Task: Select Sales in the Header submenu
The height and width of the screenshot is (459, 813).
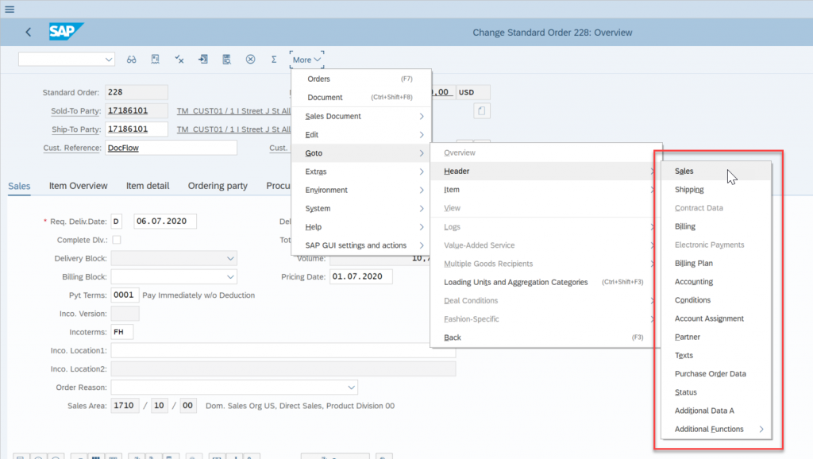Action: (716, 172)
